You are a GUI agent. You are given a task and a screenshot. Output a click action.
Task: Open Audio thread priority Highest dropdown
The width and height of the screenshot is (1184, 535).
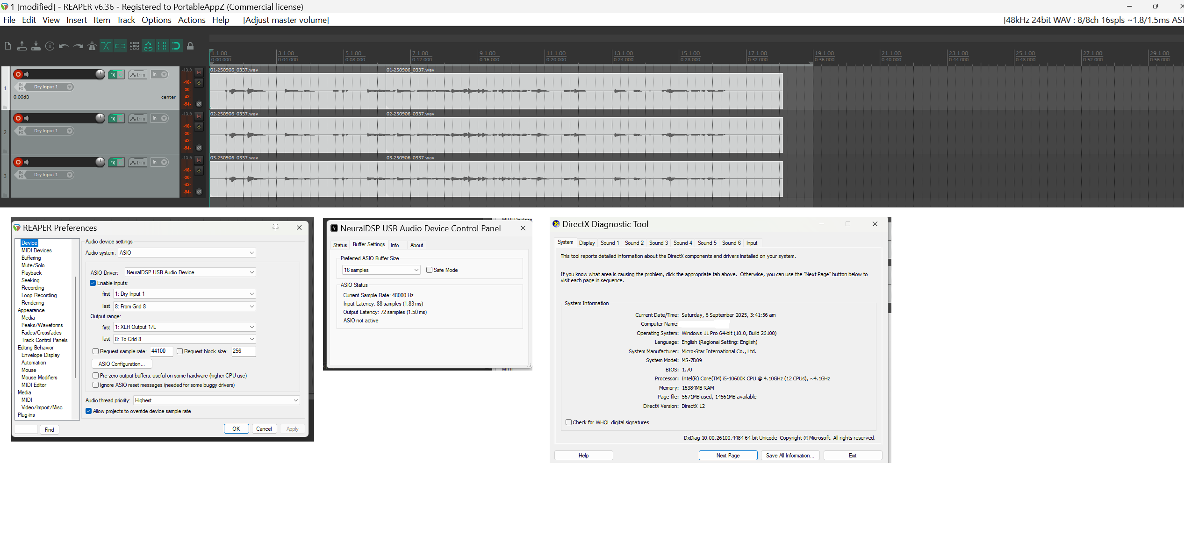tap(216, 400)
